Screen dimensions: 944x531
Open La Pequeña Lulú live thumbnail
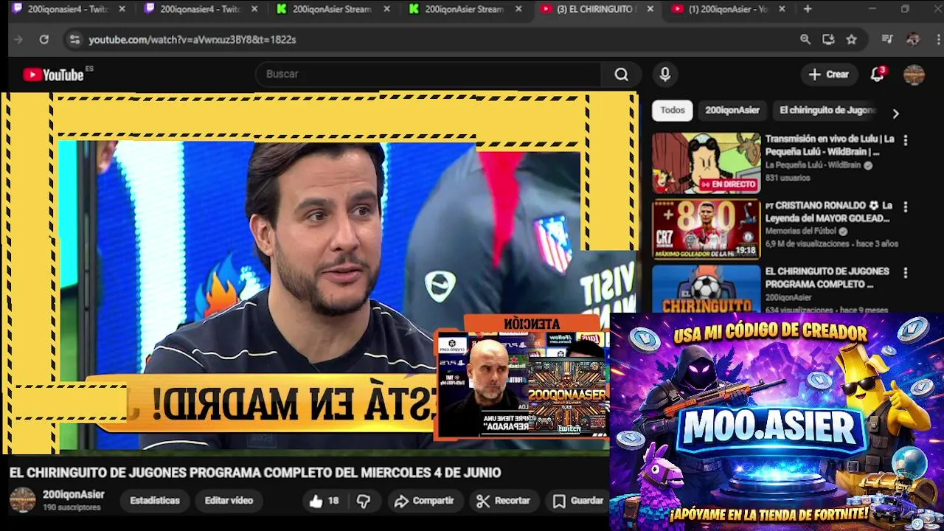(706, 163)
